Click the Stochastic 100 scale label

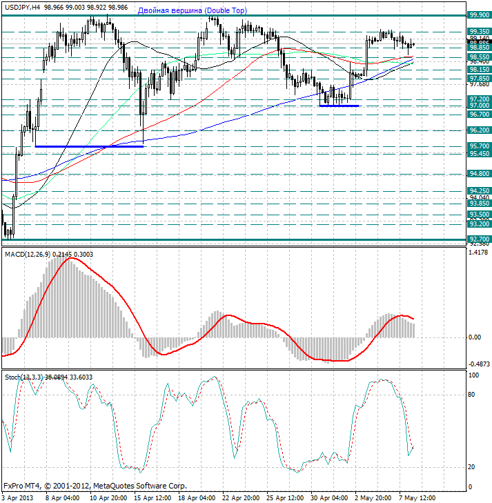click(x=473, y=375)
